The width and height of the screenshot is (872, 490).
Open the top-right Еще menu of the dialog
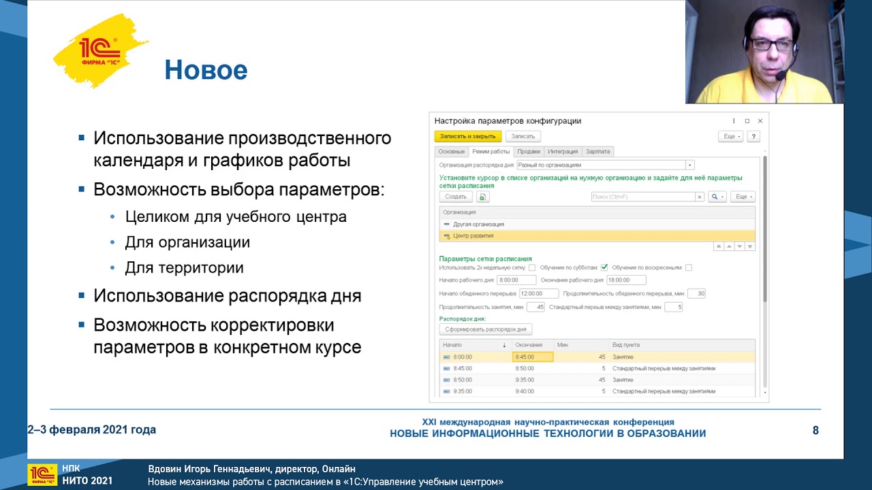(x=730, y=136)
